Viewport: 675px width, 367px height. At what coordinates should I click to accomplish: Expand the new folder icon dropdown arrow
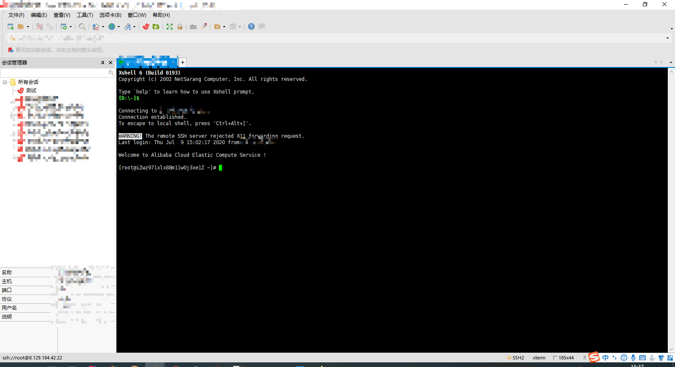point(224,27)
